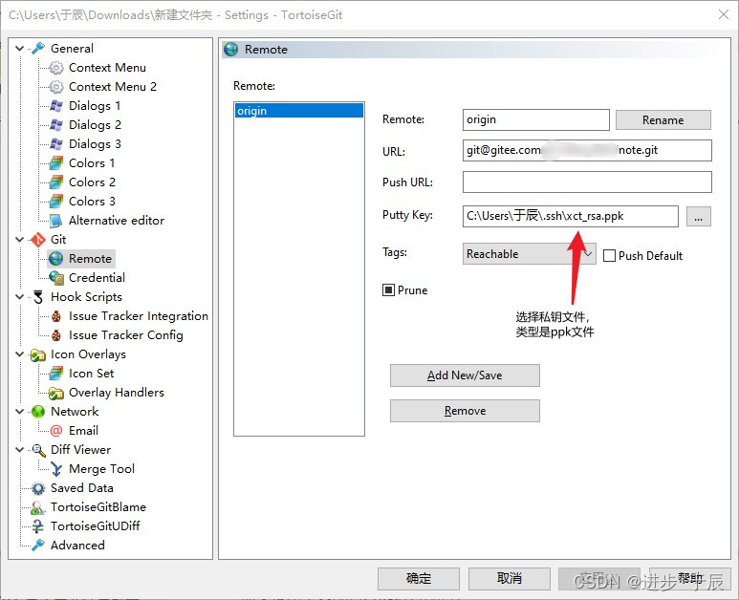Close the Settings window
This screenshot has height=600, width=739.
[724, 14]
